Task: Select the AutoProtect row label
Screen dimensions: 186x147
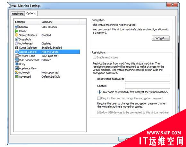Action: coord(26,43)
